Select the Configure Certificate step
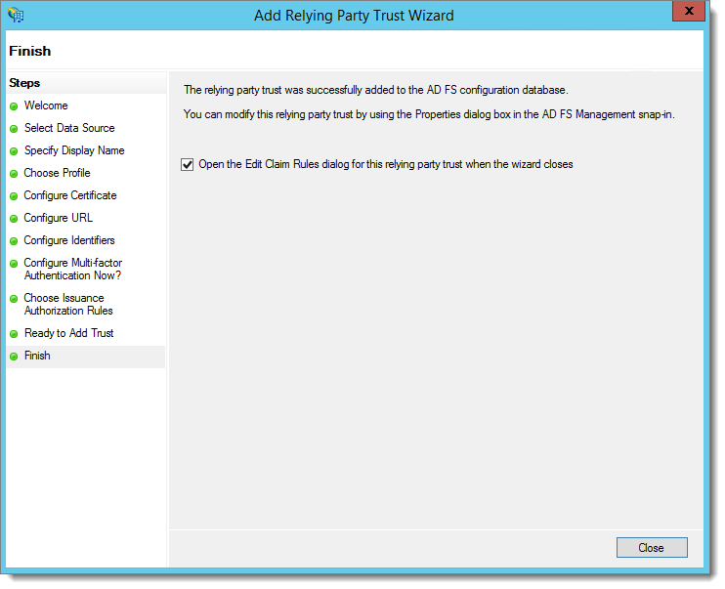 point(69,195)
